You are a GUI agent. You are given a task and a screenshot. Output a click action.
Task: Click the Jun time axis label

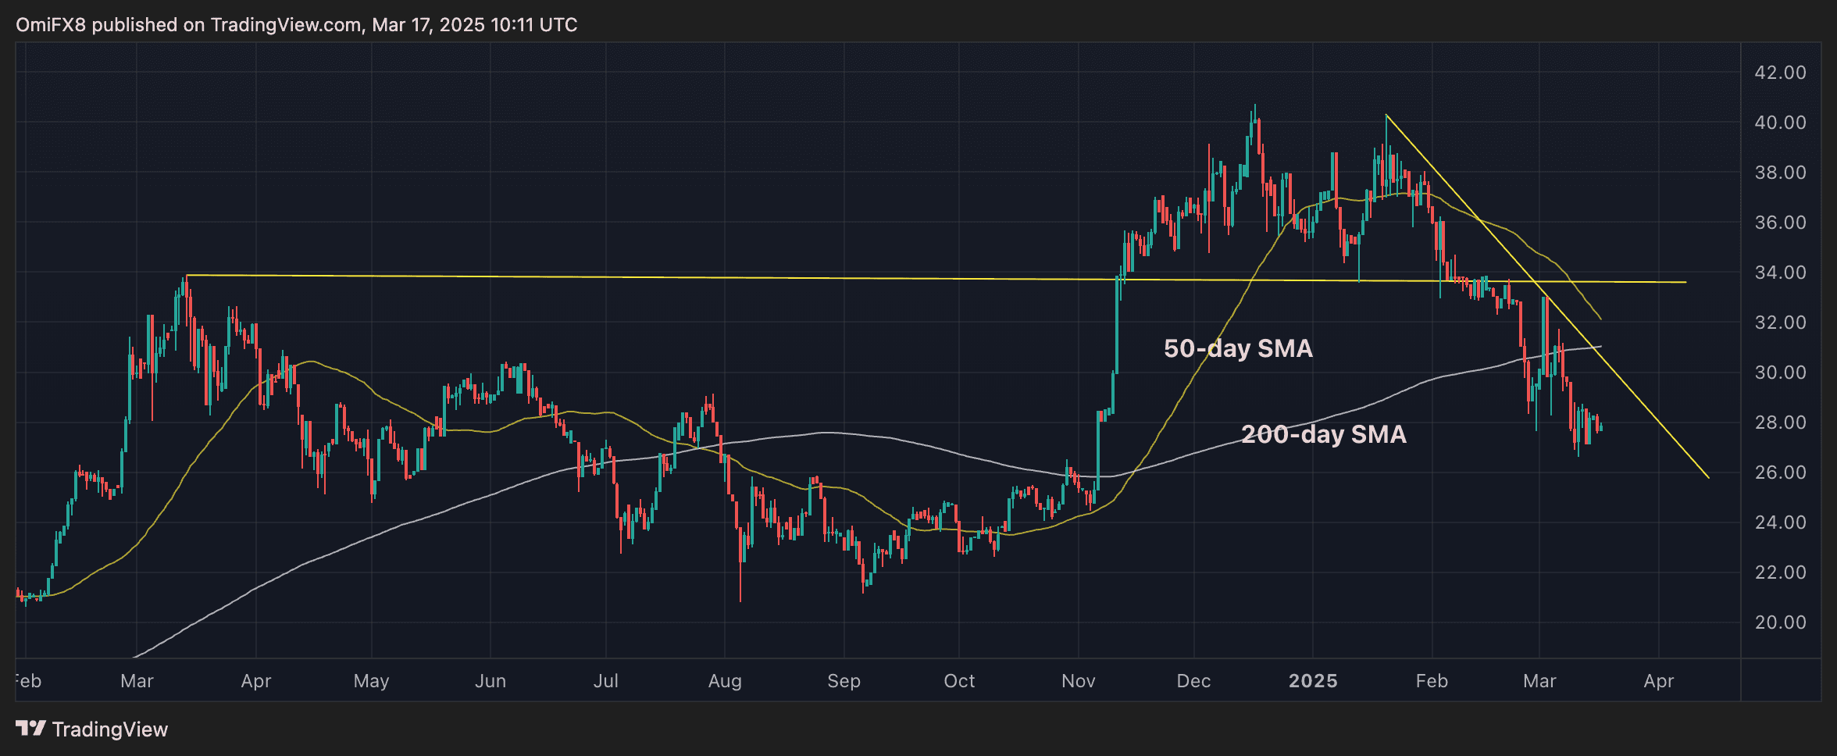pos(490,681)
